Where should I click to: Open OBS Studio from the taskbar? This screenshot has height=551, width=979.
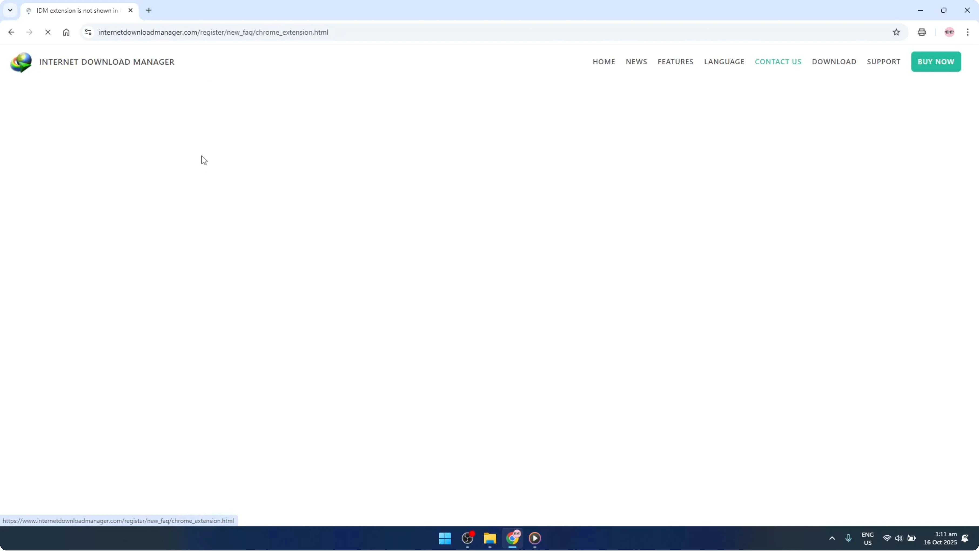(x=467, y=539)
